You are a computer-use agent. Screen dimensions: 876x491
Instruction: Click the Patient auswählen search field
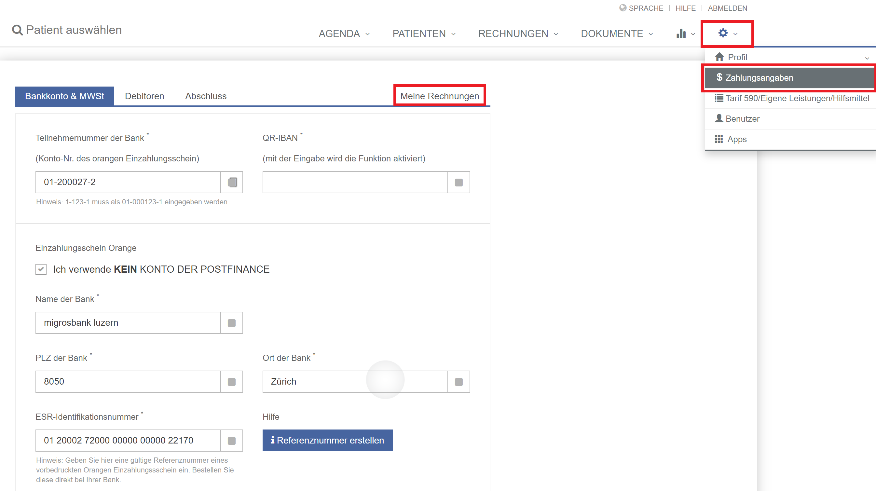tap(74, 30)
